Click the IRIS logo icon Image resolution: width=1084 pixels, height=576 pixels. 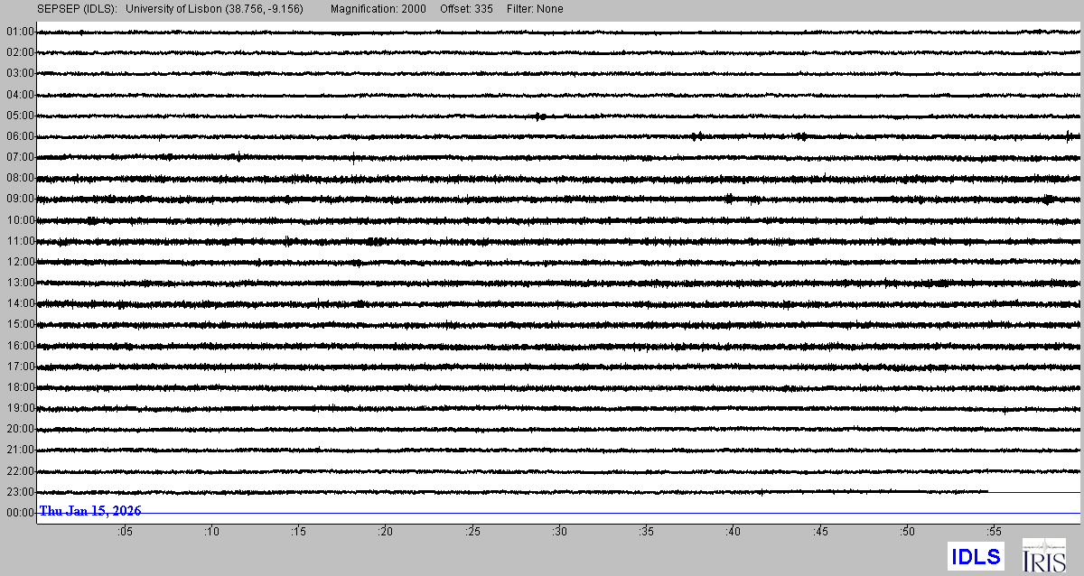pyautogui.click(x=1043, y=554)
